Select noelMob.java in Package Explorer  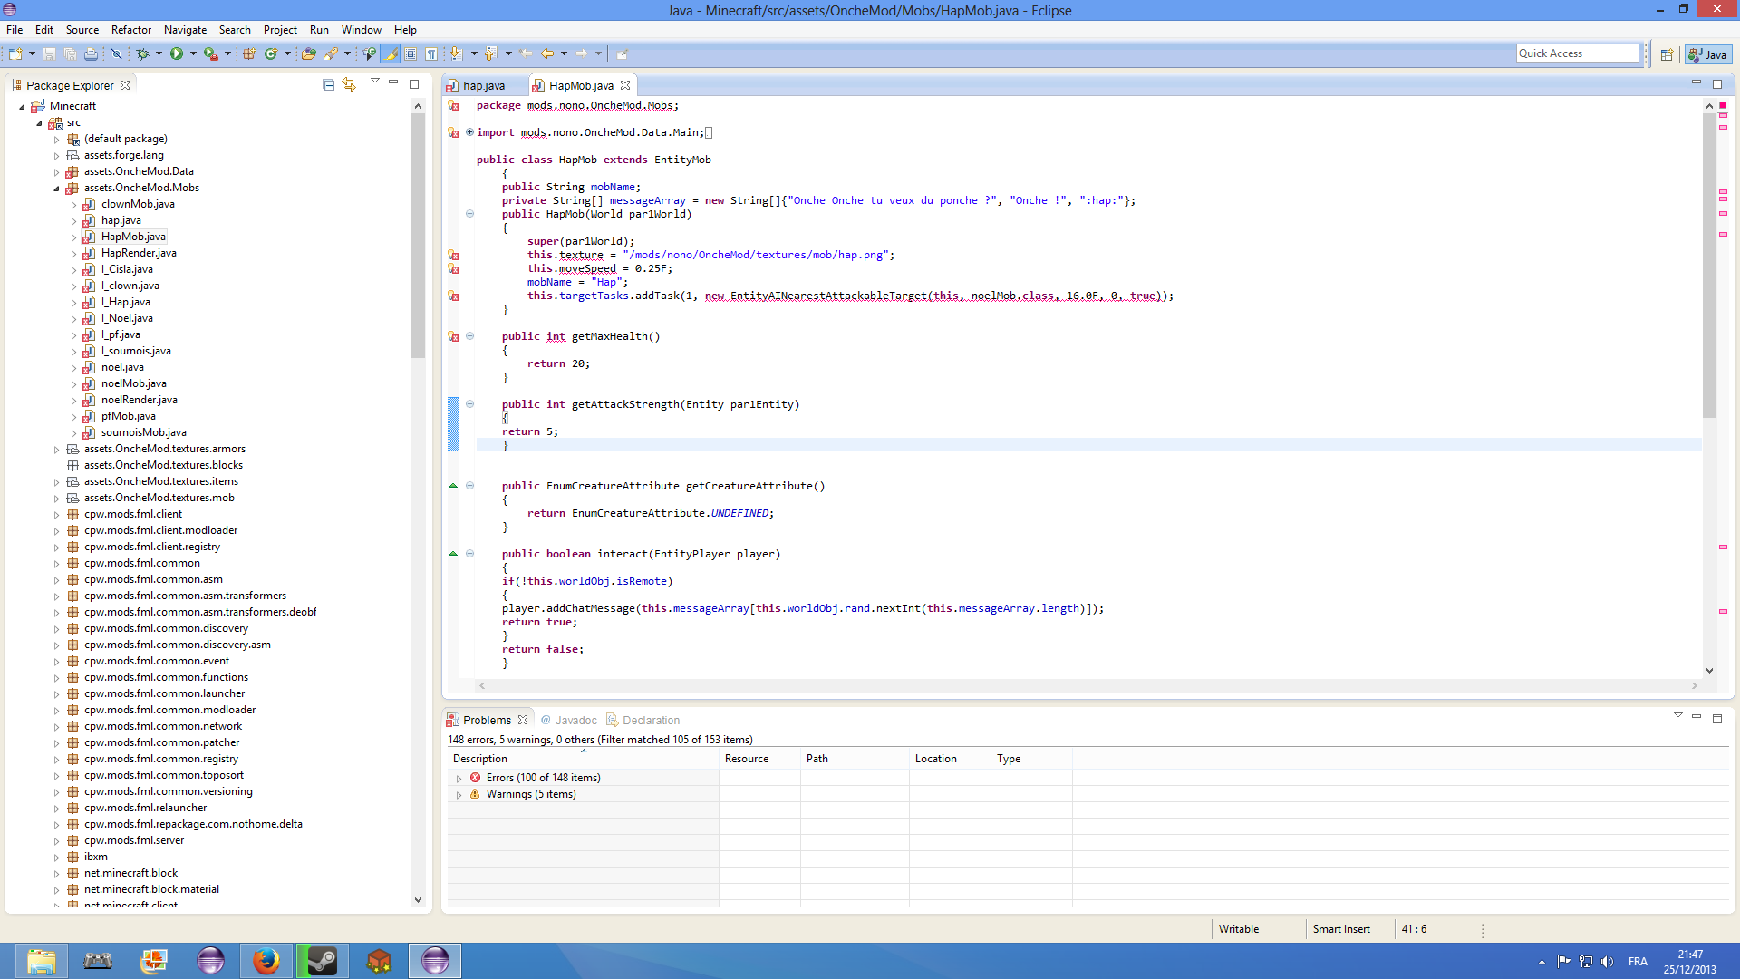pos(133,383)
